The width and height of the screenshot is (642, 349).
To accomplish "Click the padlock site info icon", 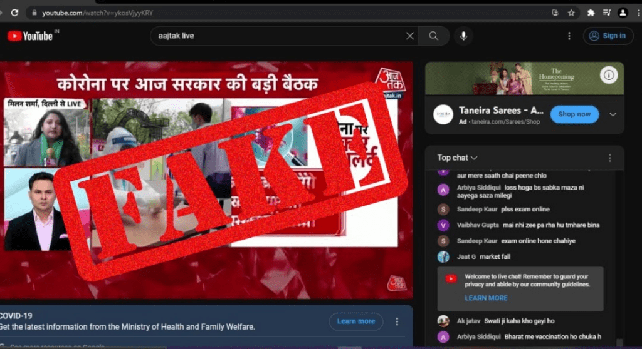I will point(34,13).
